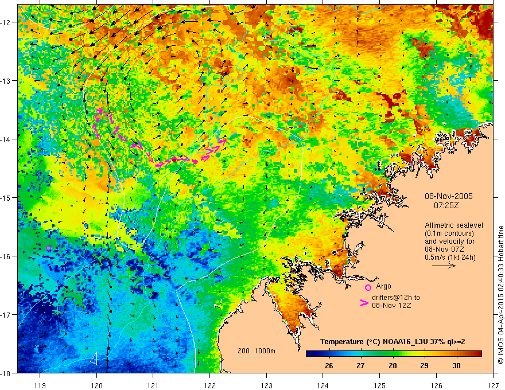
Task: Click the '28' color bar label
Action: coord(393,365)
